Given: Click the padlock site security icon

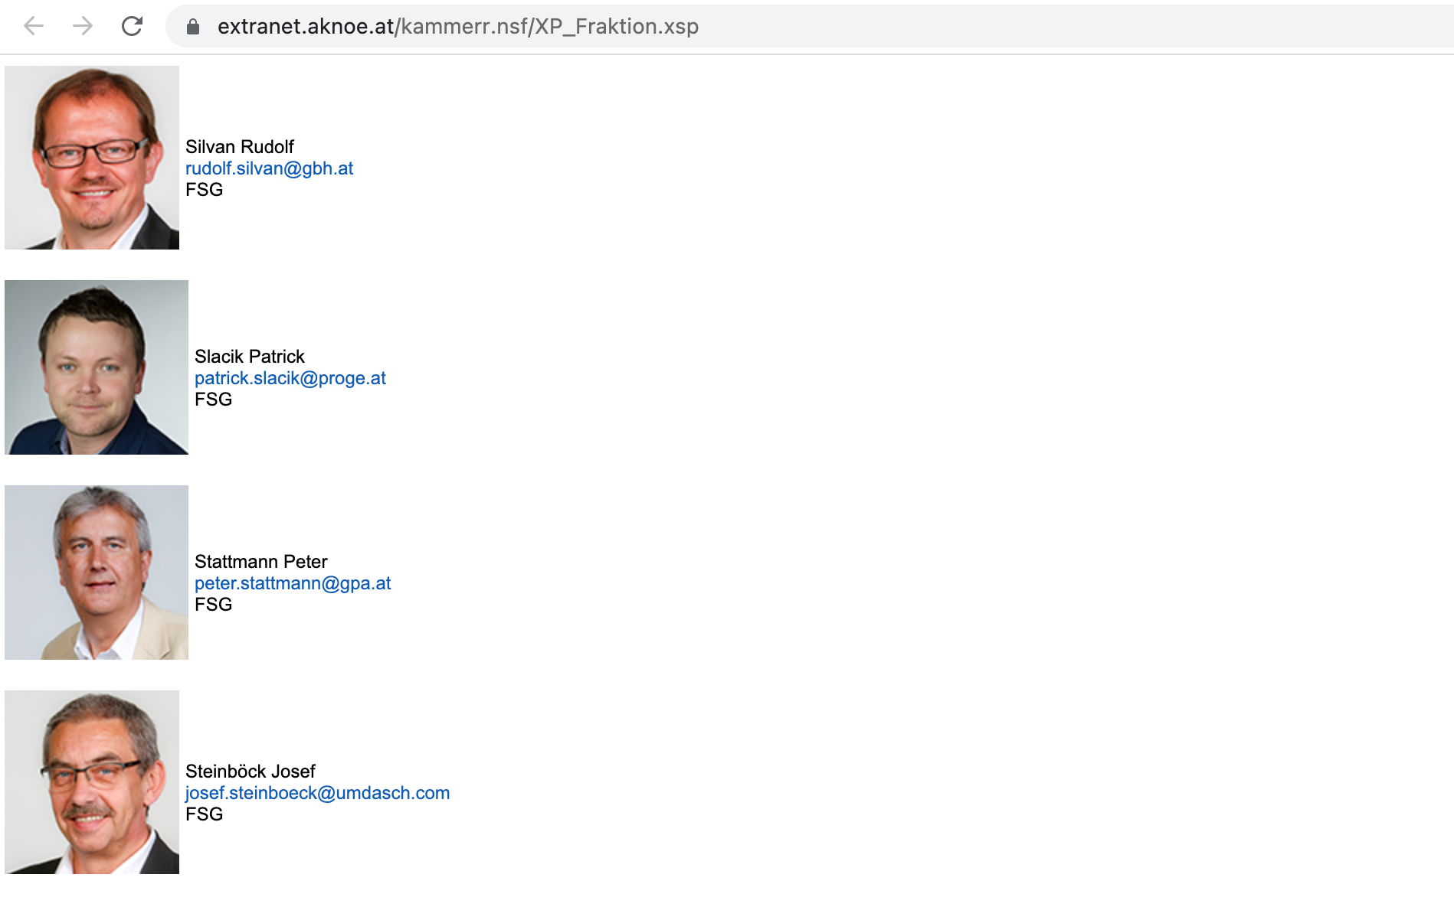Looking at the screenshot, I should point(193,27).
